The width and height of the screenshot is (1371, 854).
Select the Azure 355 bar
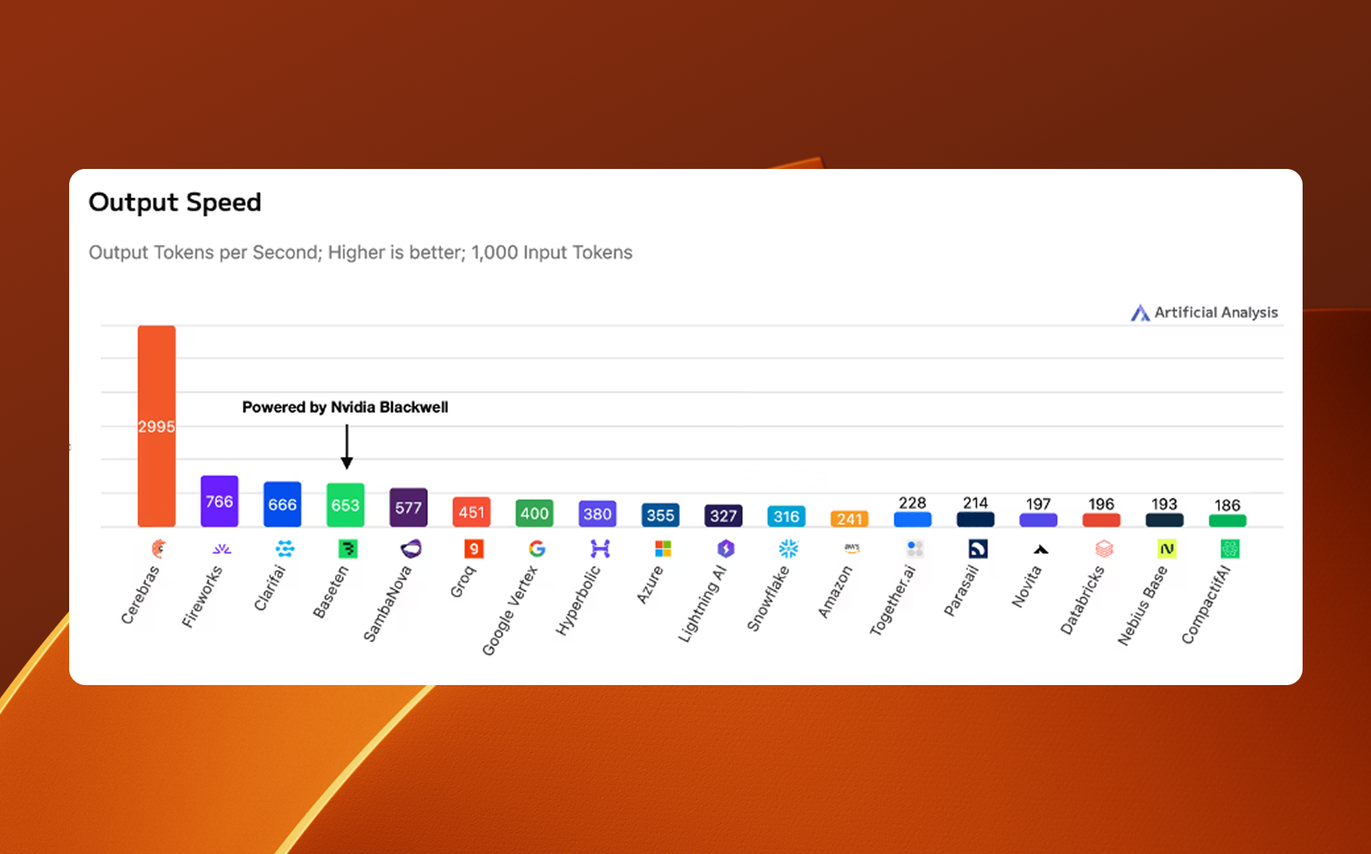click(x=660, y=515)
